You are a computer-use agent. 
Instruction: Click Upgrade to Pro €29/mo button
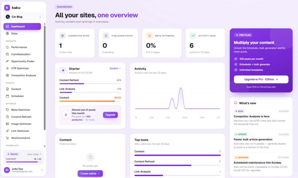(x=261, y=80)
